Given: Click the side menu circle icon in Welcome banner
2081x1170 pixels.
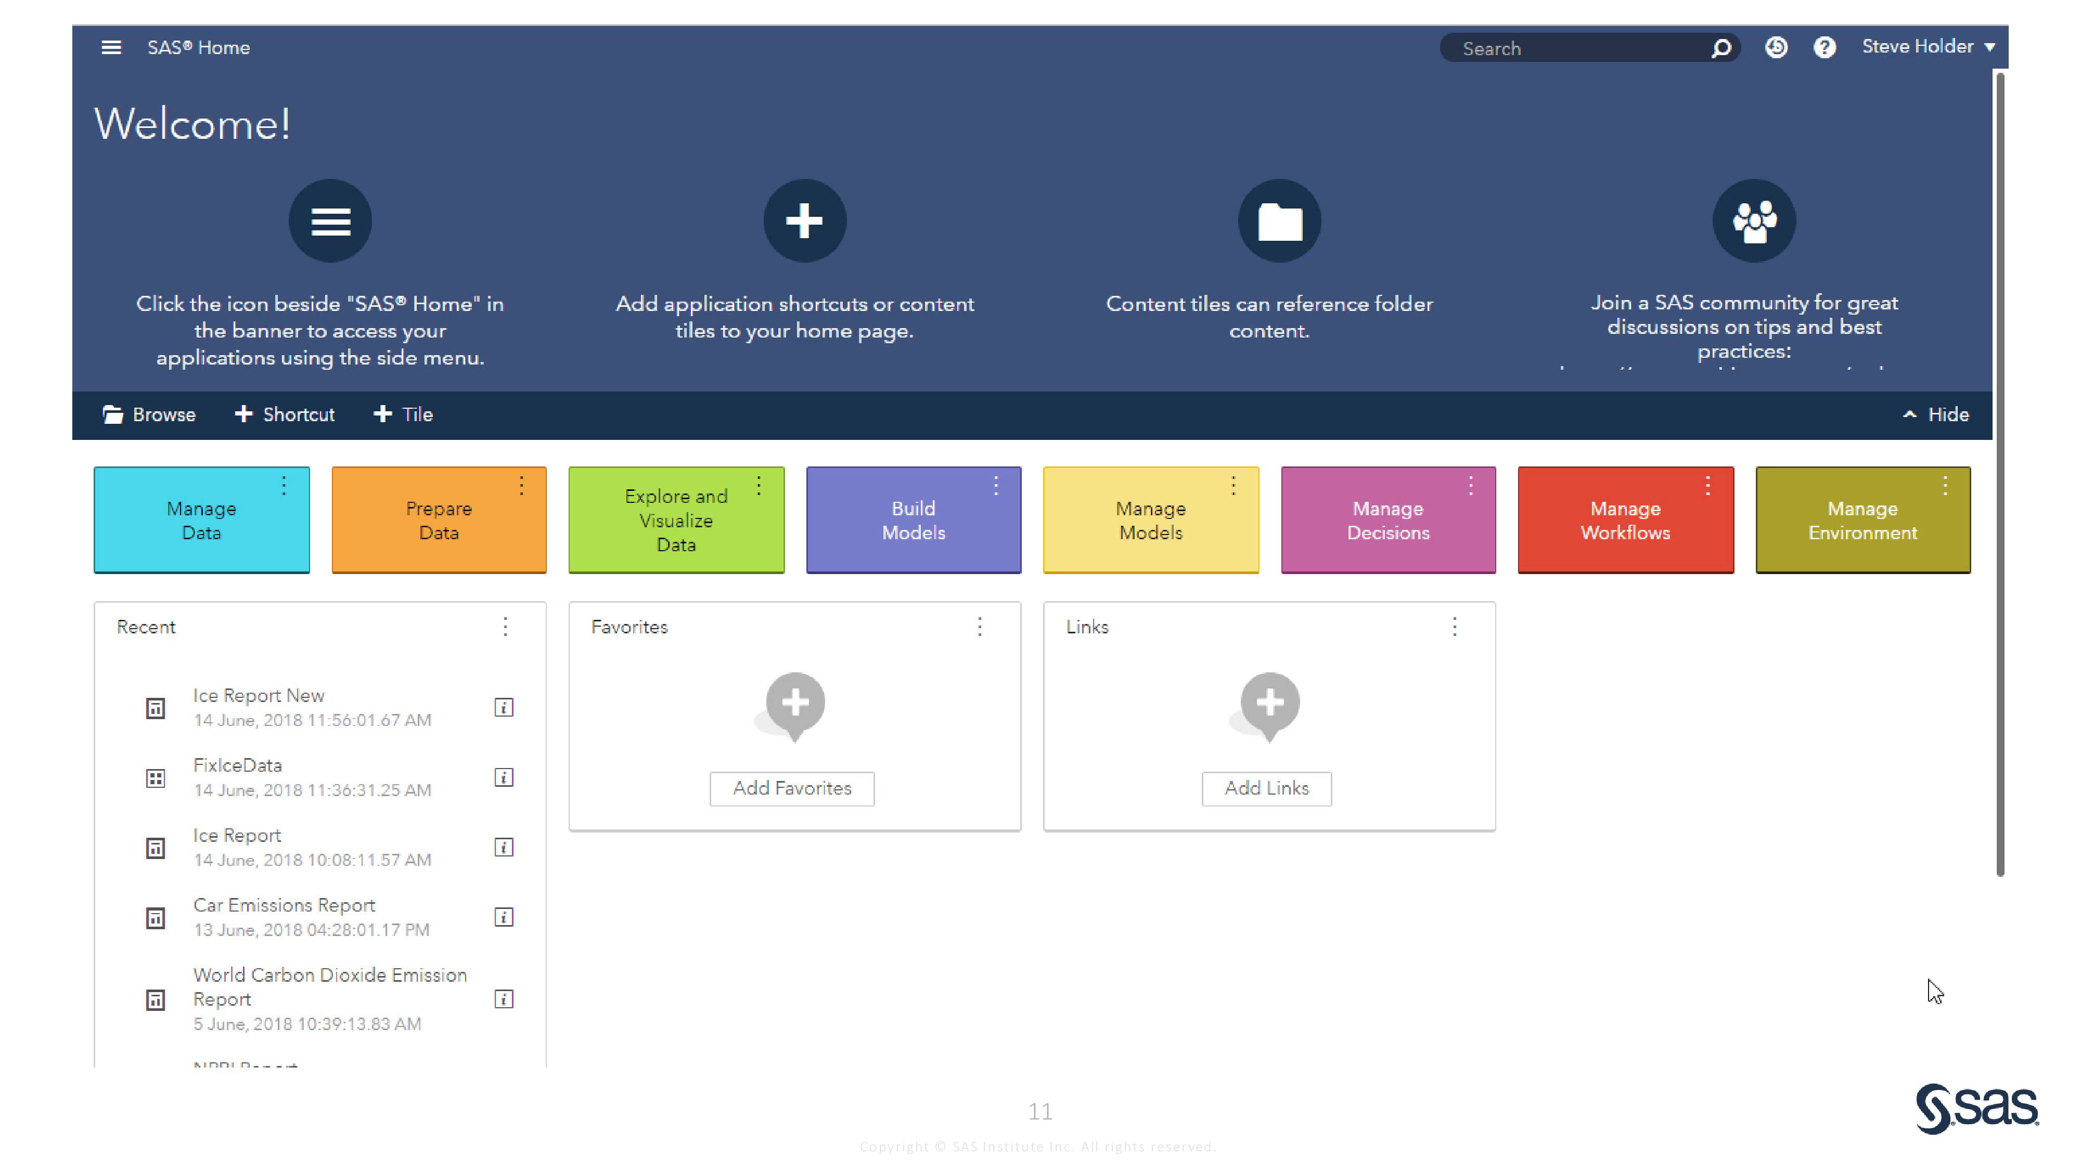Looking at the screenshot, I should click(330, 220).
